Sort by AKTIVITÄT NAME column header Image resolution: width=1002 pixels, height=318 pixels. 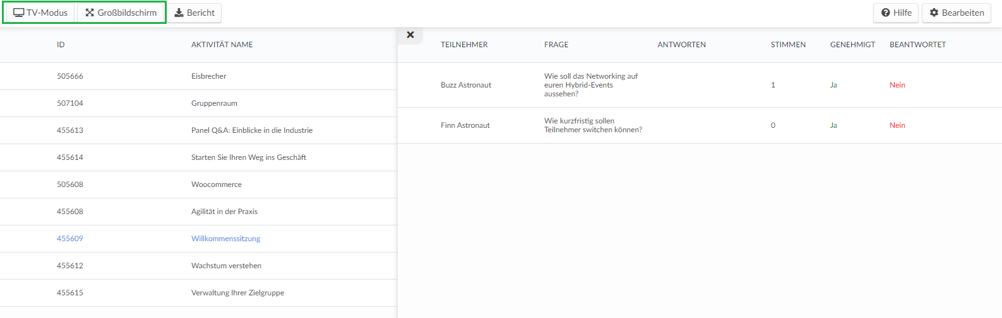pos(222,45)
